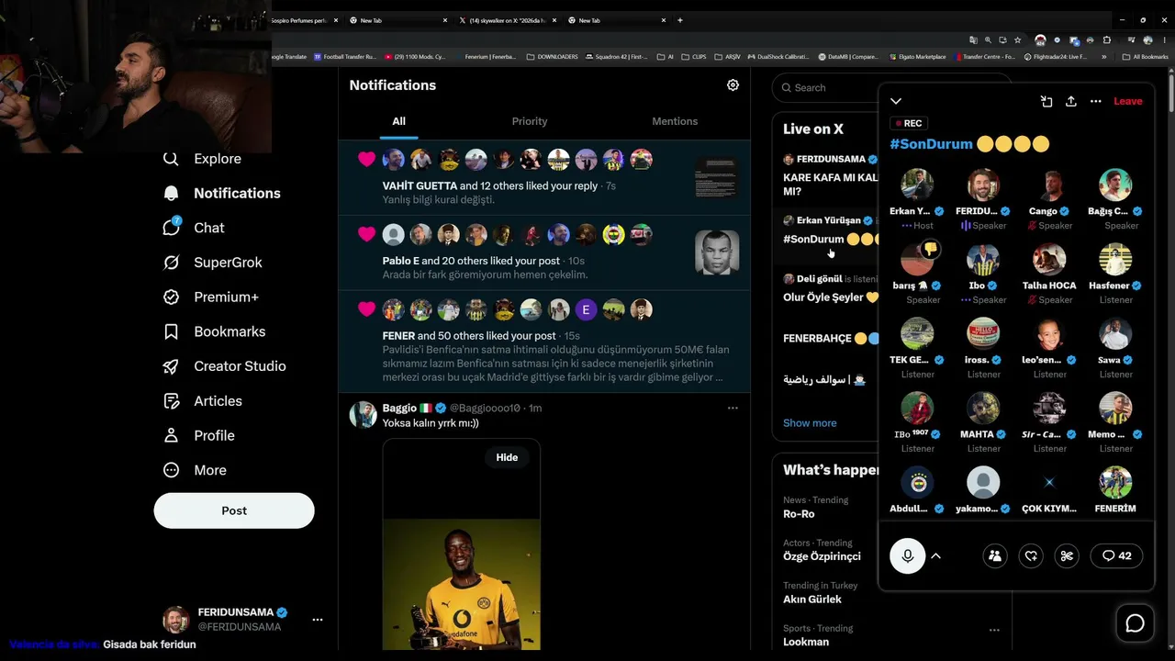Select the All notifications tab
Image resolution: width=1175 pixels, height=661 pixels.
(398, 121)
